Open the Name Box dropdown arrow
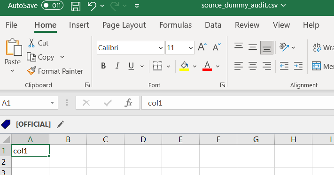This screenshot has height=175, width=334. point(53,103)
